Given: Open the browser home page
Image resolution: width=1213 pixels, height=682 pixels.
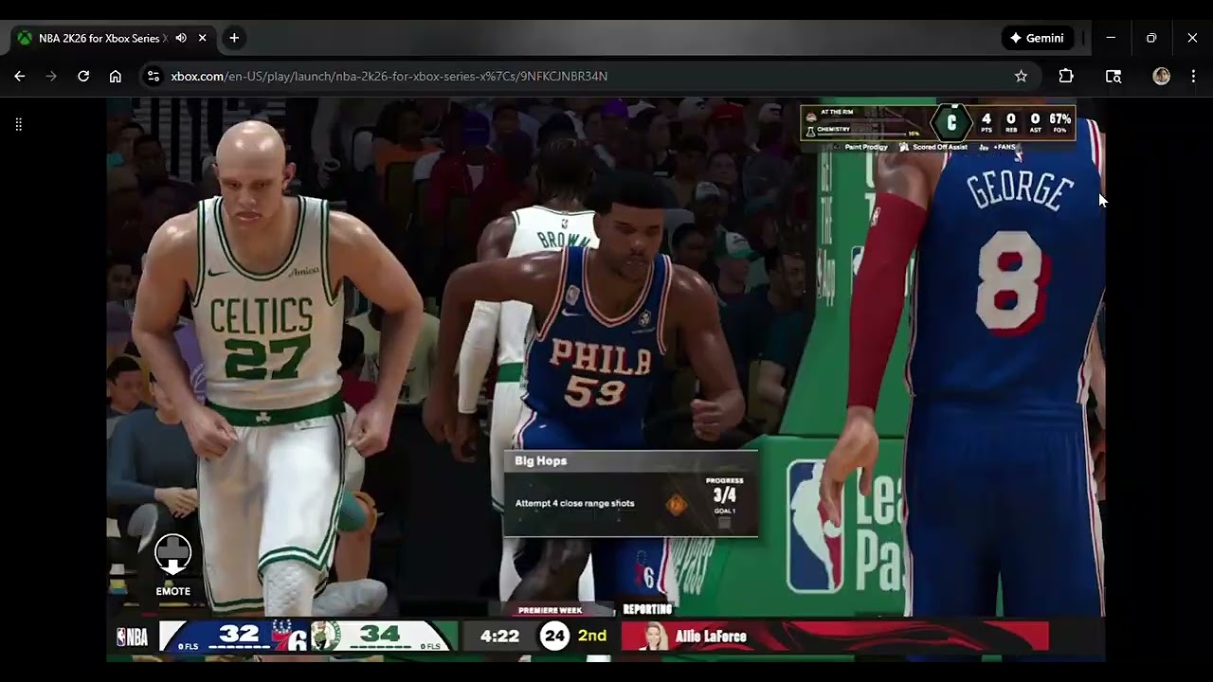Looking at the screenshot, I should pyautogui.click(x=115, y=76).
